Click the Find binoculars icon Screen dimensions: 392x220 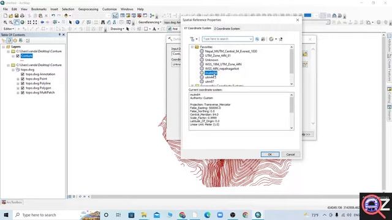pyautogui.click(x=103, y=22)
